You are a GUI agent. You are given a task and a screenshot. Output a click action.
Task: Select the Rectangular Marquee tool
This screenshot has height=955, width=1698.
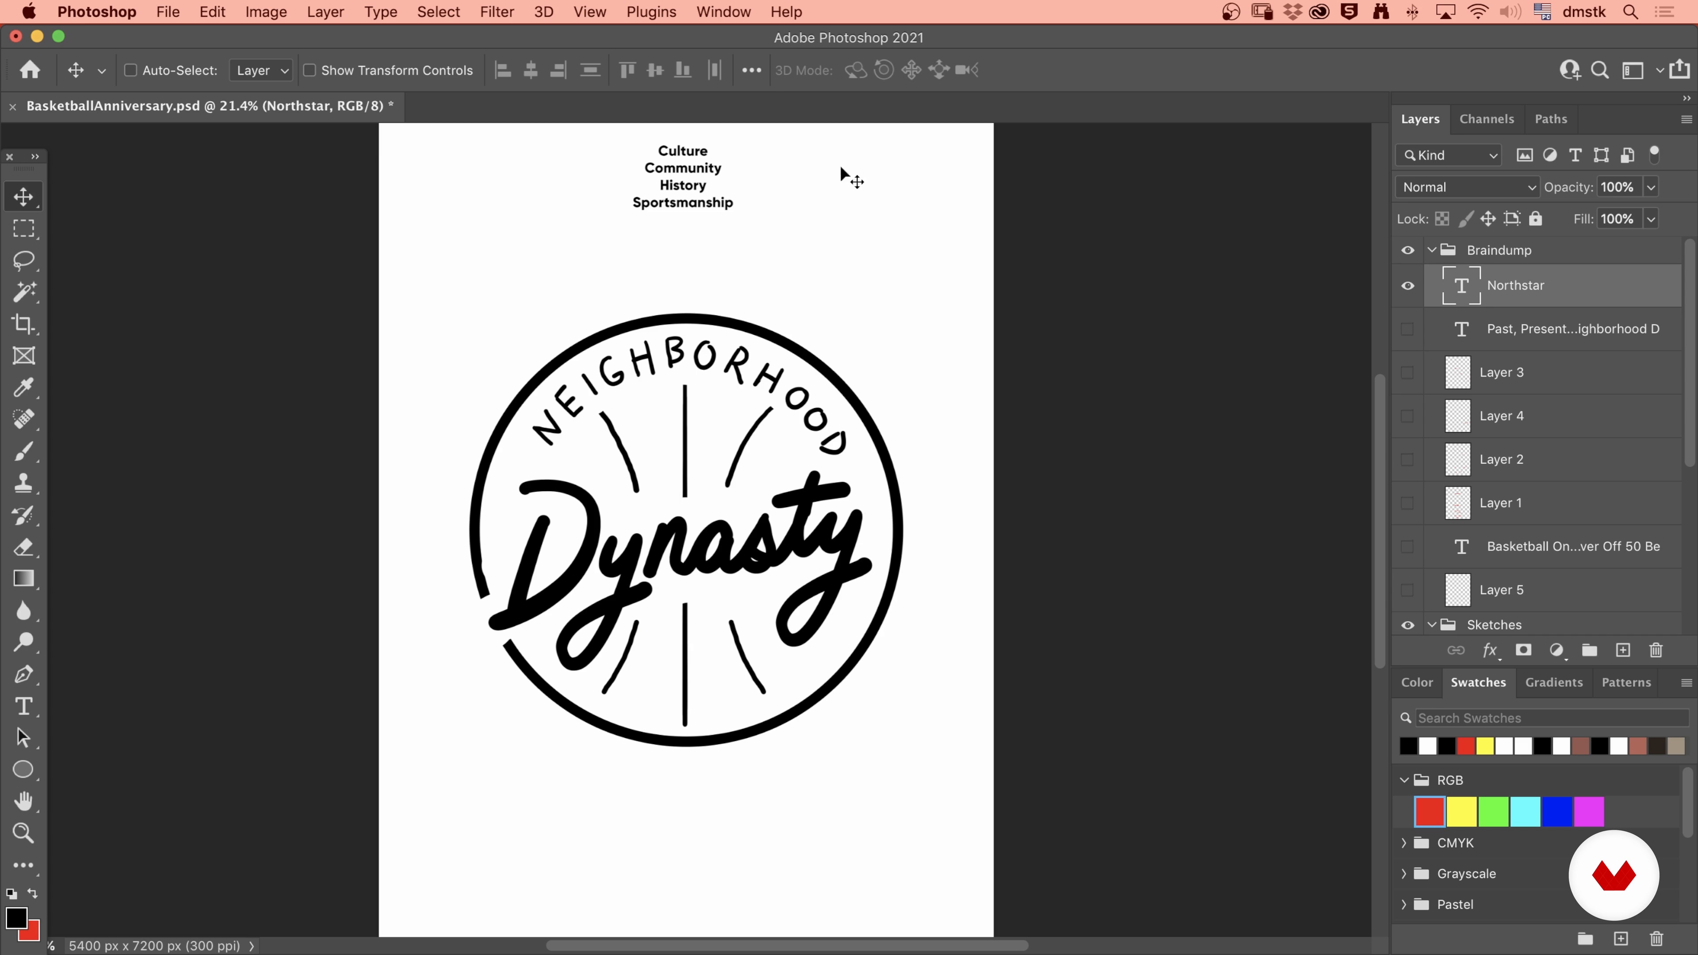click(24, 229)
